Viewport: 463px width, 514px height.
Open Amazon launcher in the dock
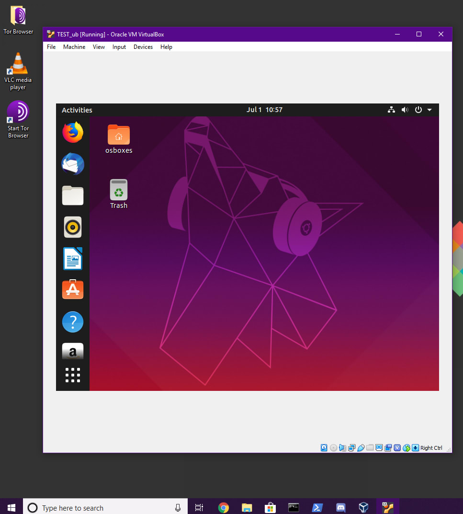pyautogui.click(x=73, y=351)
